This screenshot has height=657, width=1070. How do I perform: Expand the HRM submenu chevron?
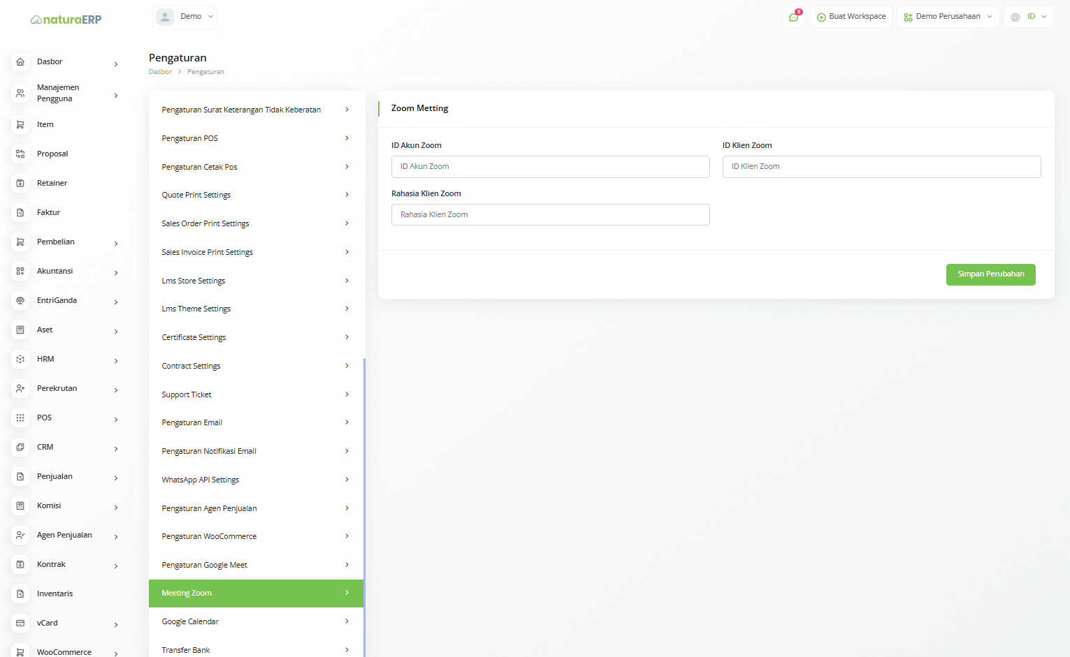116,361
